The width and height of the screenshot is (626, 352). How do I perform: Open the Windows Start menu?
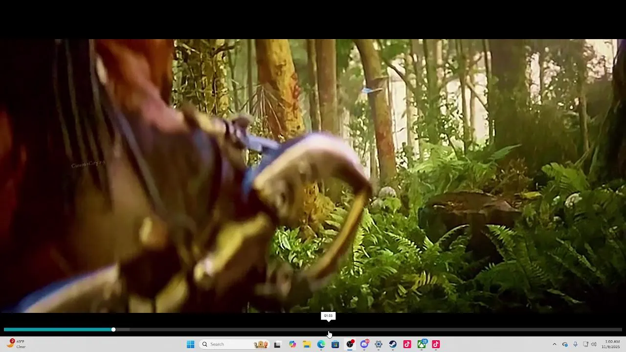pyautogui.click(x=190, y=344)
